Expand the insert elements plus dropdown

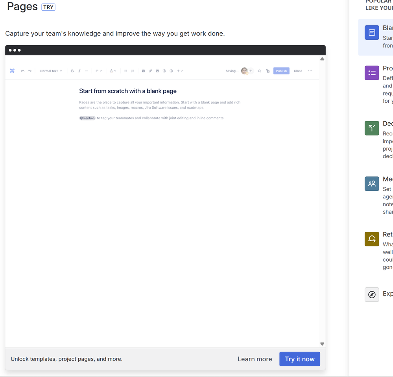tap(179, 71)
